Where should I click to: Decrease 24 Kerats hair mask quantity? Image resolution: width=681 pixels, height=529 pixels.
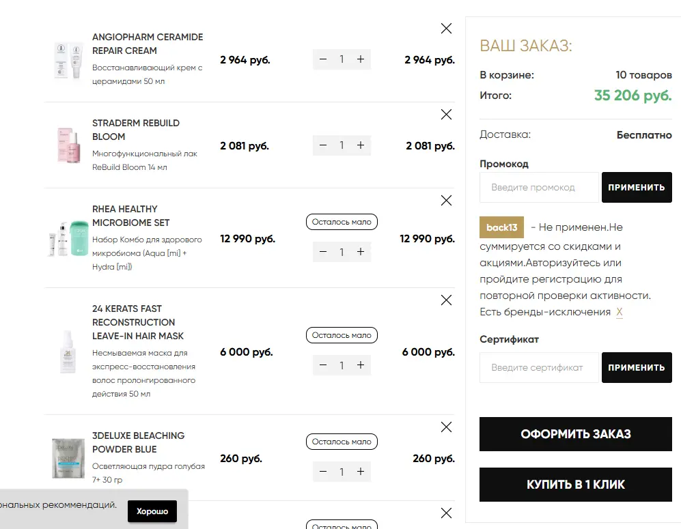[x=322, y=365]
